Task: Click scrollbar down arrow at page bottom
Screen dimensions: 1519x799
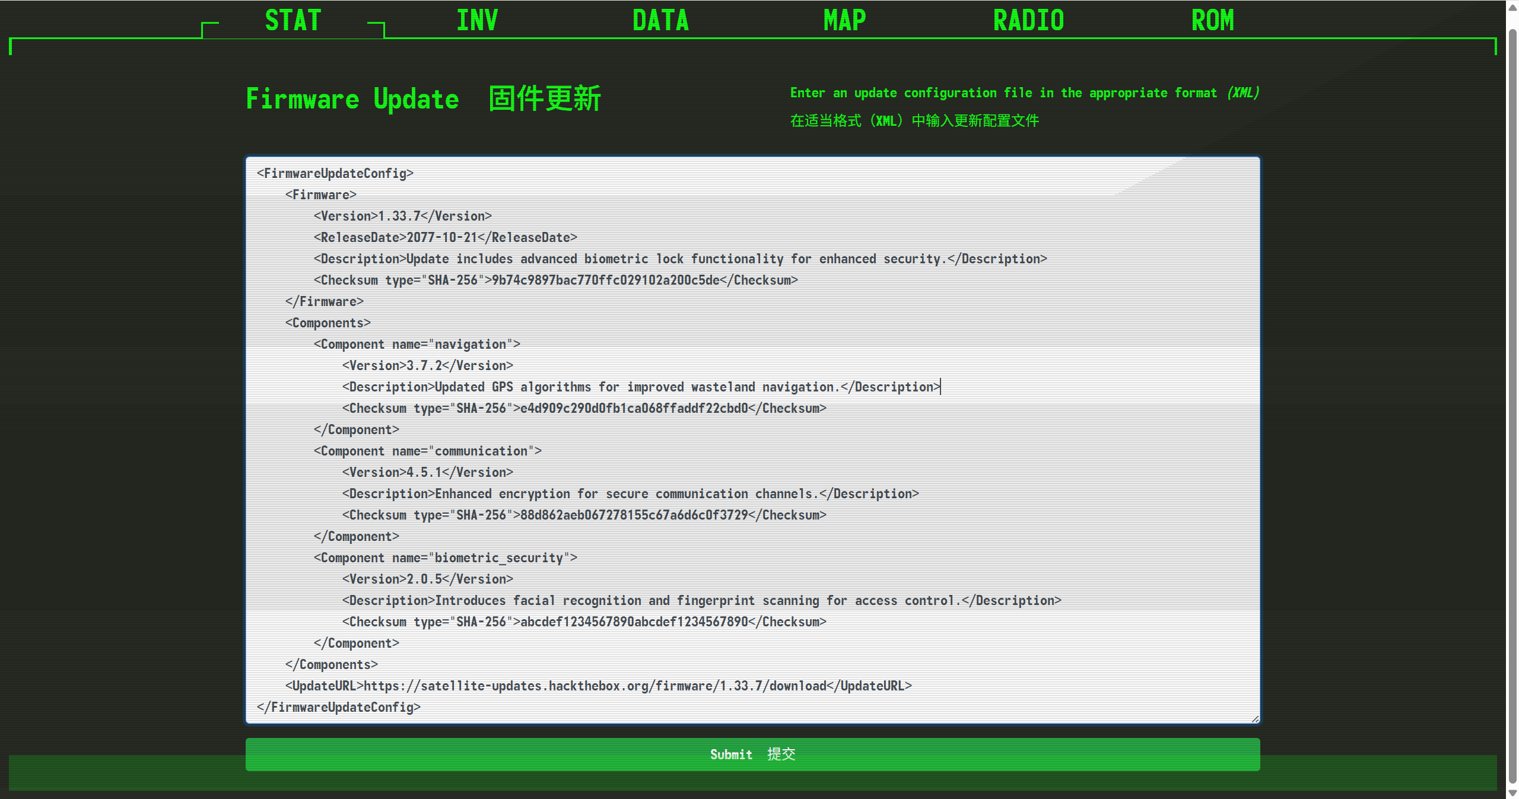Action: [x=1512, y=793]
